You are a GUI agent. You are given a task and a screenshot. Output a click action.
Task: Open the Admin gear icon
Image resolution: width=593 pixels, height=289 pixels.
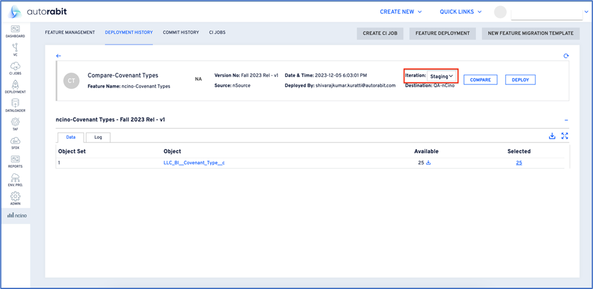15,199
